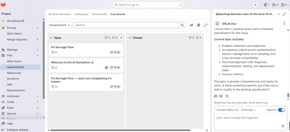Click shrutitiwari16 breadcrumb link

(99, 14)
